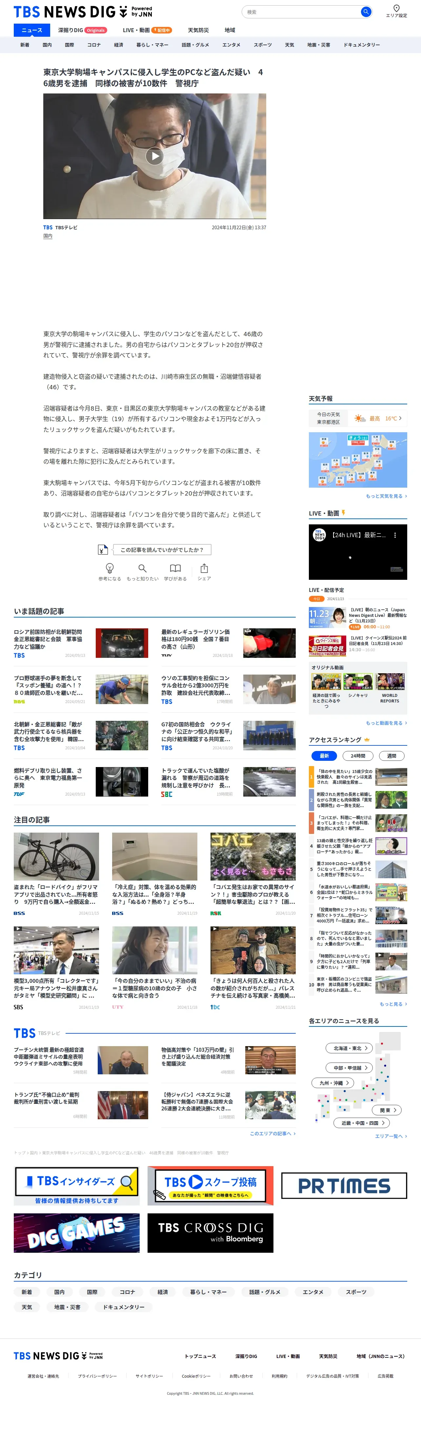Click the お問い合わせ footer link

(x=241, y=1376)
